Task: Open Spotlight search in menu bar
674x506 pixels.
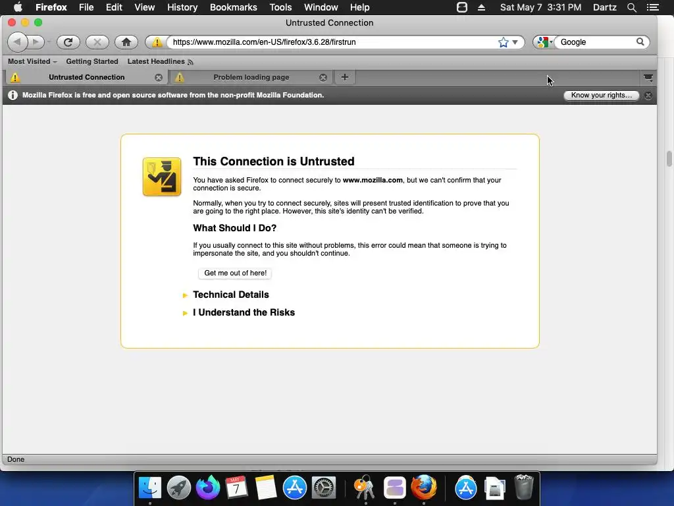Action: pos(631,7)
